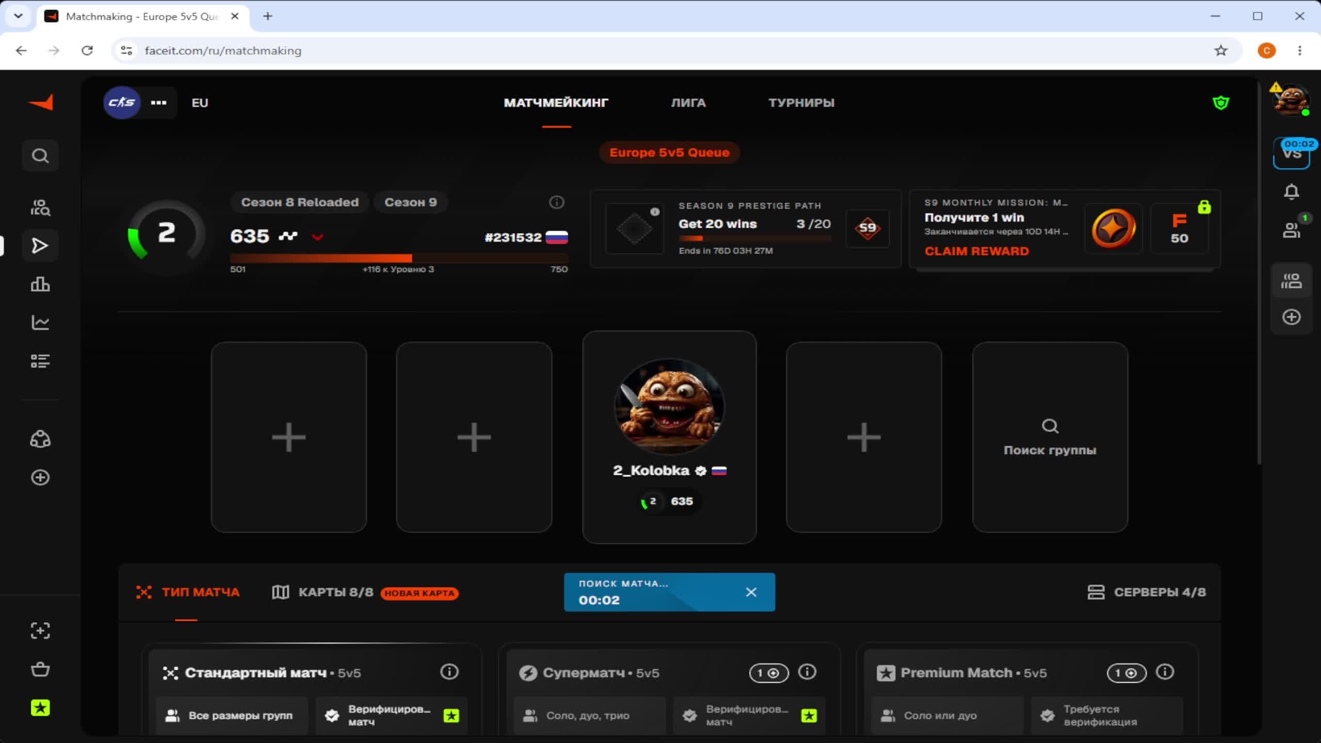Click the plus-circle icon in the right sidebar
This screenshot has width=1321, height=743.
1292,317
